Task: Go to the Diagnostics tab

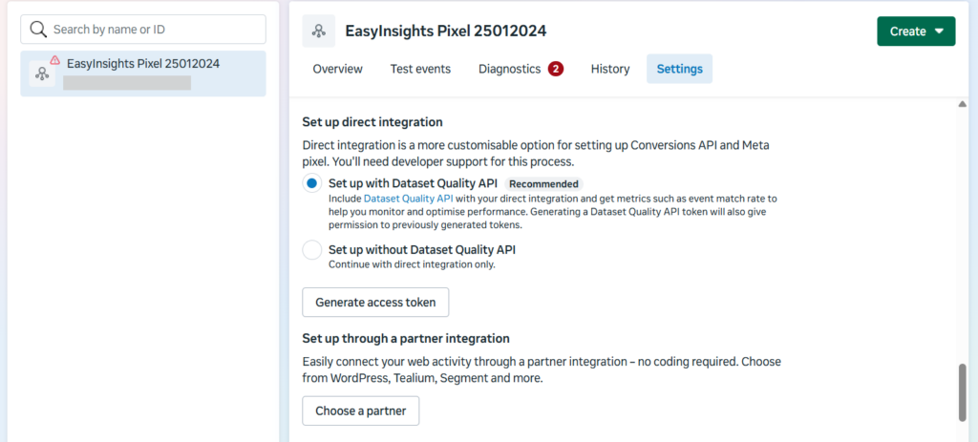Action: coord(510,69)
